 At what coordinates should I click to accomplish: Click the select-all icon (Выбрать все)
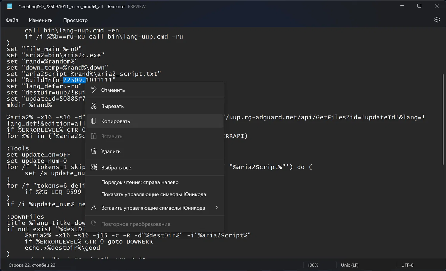[x=94, y=167]
